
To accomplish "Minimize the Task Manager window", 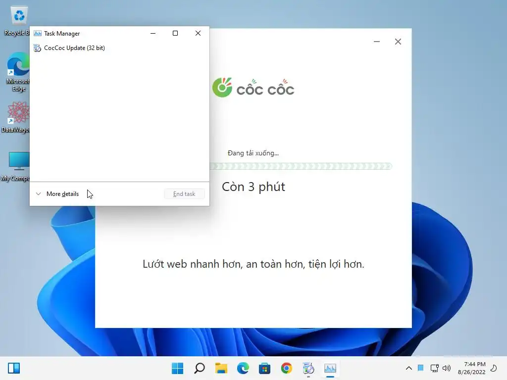I will (153, 33).
